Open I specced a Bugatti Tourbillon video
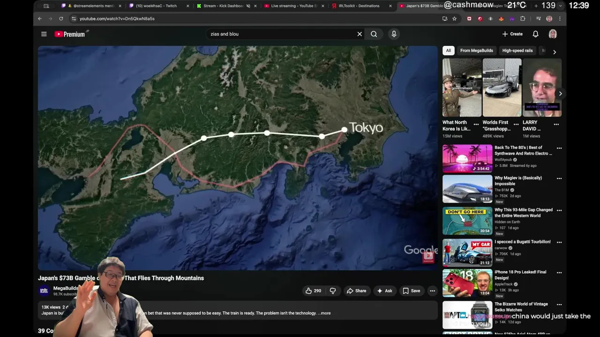 (523, 242)
